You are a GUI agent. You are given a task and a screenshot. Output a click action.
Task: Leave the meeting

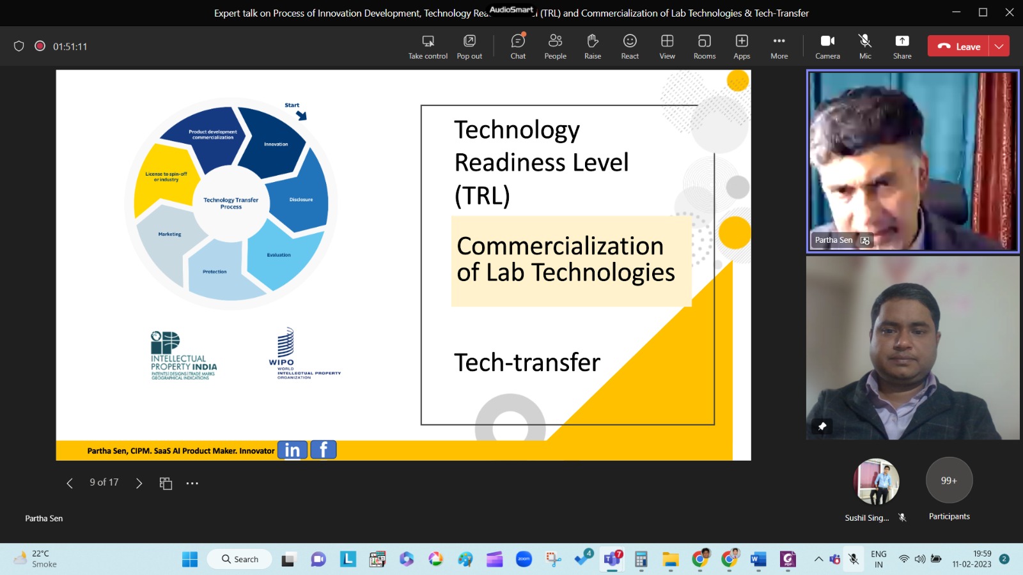click(958, 46)
